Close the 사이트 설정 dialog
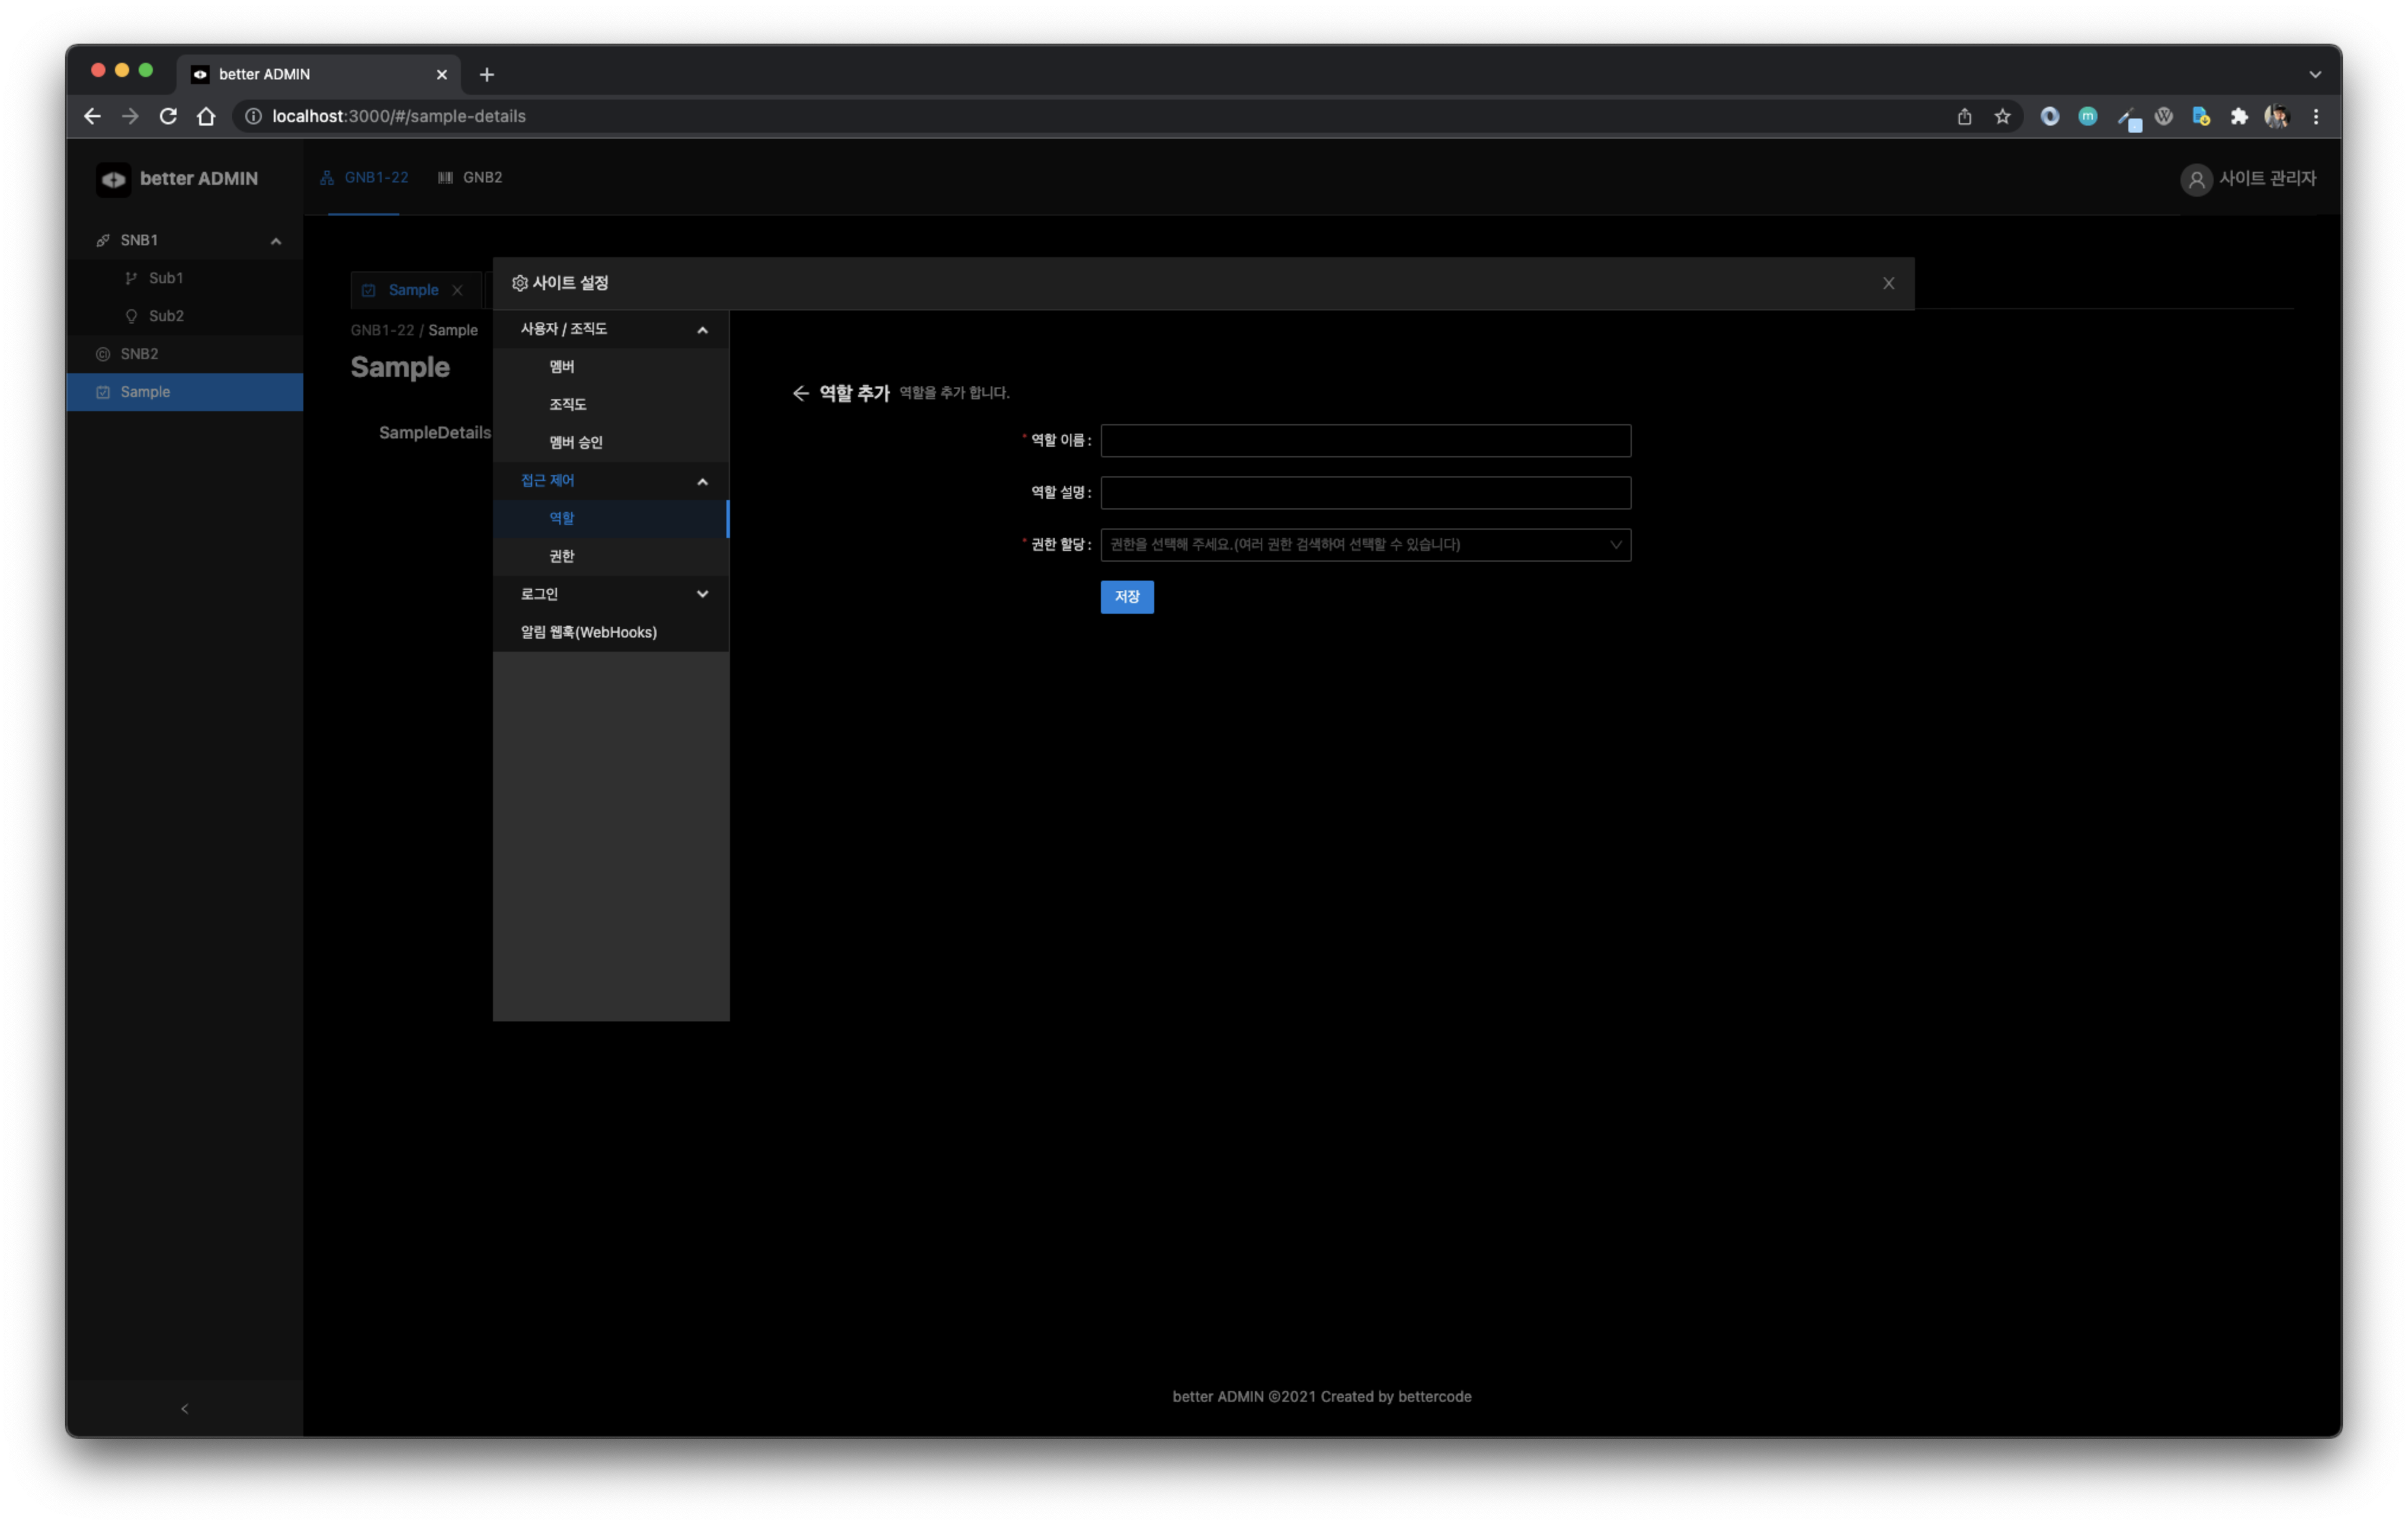Screen dimensions: 2408x1525 tap(1888, 283)
